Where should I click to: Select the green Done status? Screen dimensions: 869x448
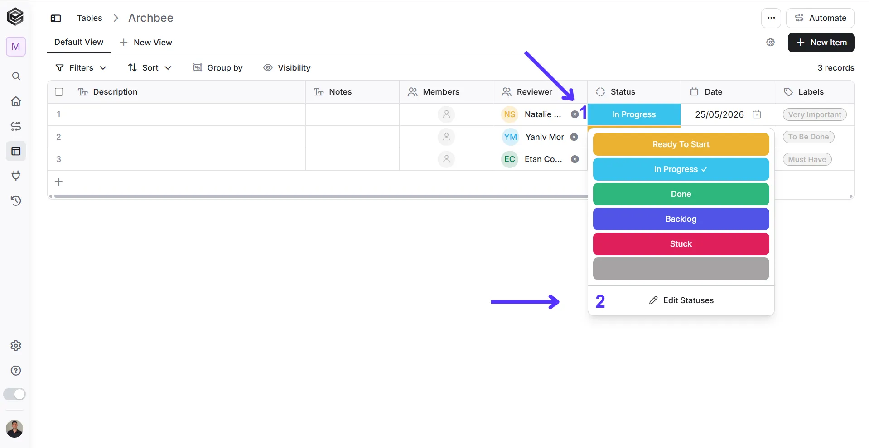tap(681, 194)
